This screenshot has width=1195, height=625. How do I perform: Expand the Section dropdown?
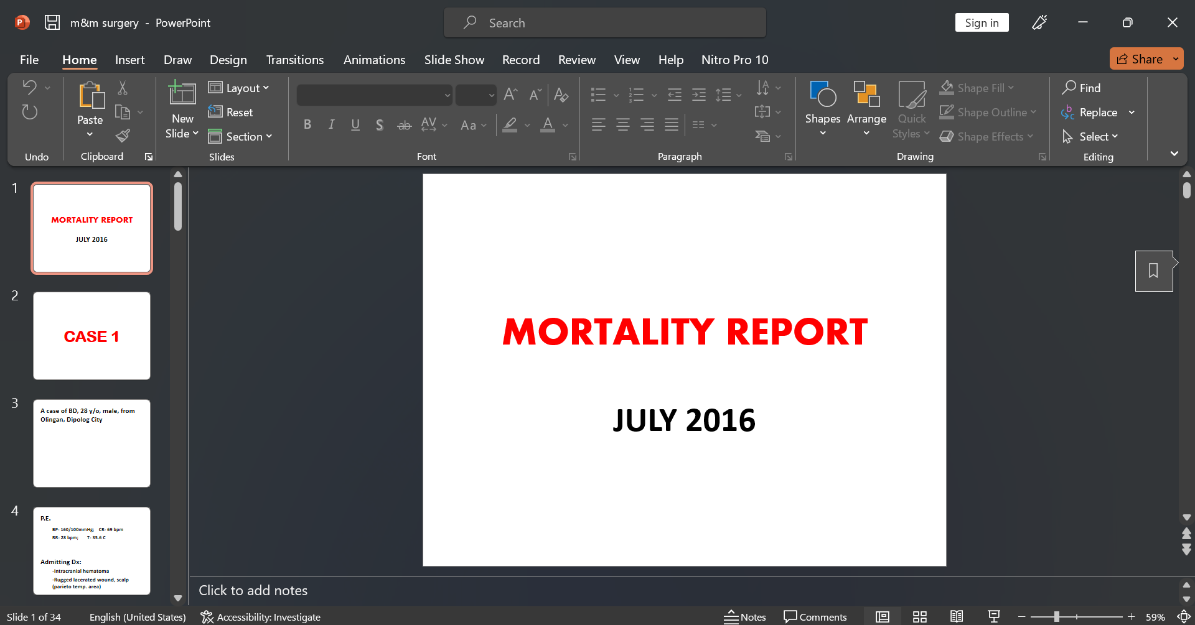point(240,136)
